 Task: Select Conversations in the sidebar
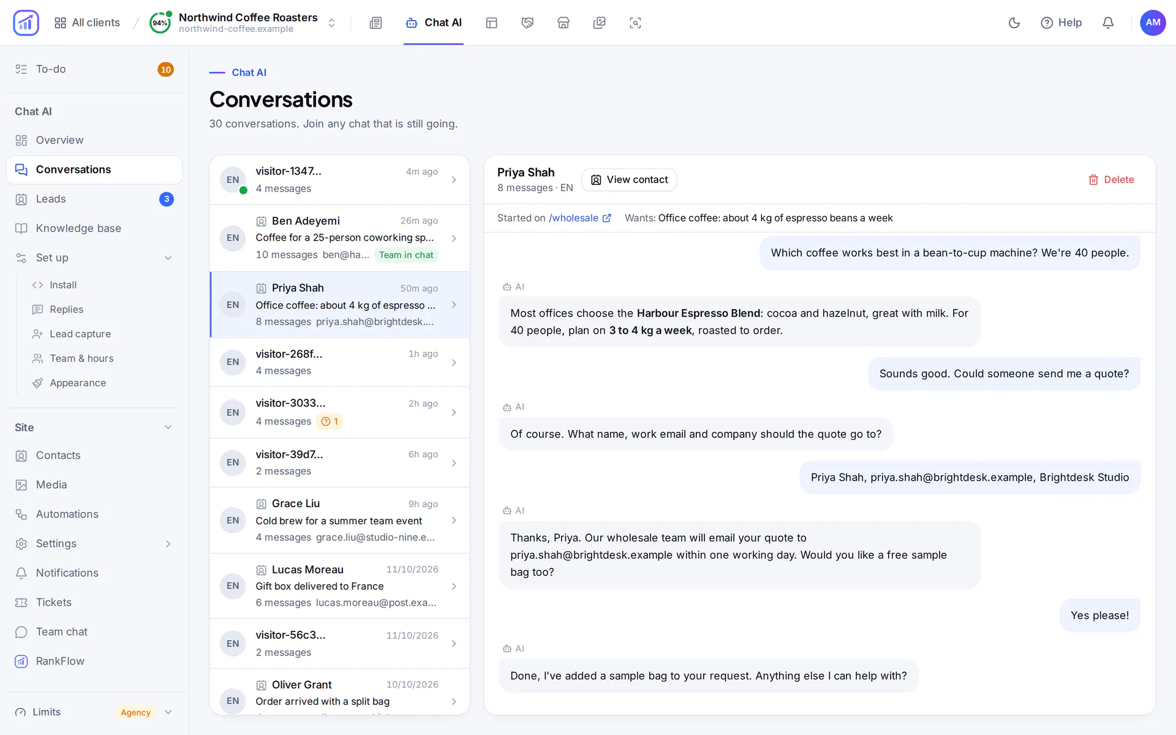pos(94,170)
